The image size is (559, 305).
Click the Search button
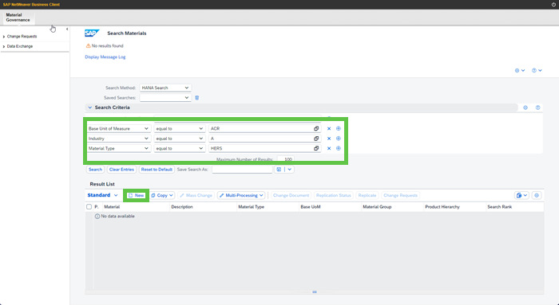tap(95, 170)
